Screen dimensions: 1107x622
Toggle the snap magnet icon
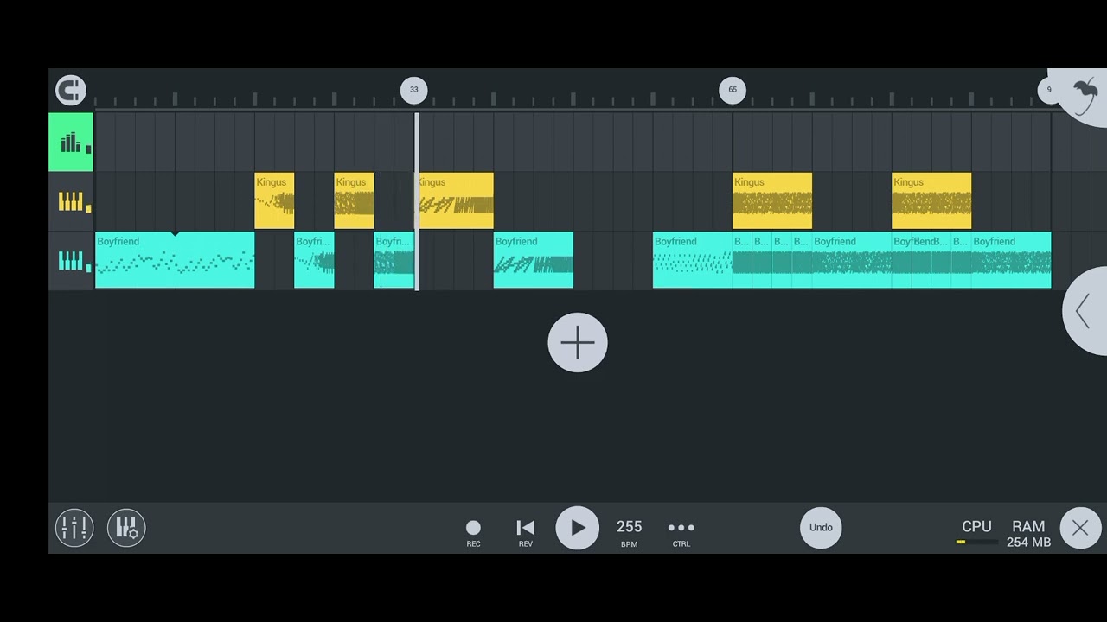click(x=71, y=90)
